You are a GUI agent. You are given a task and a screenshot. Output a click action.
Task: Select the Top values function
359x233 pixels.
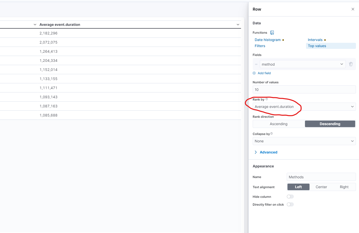click(317, 46)
